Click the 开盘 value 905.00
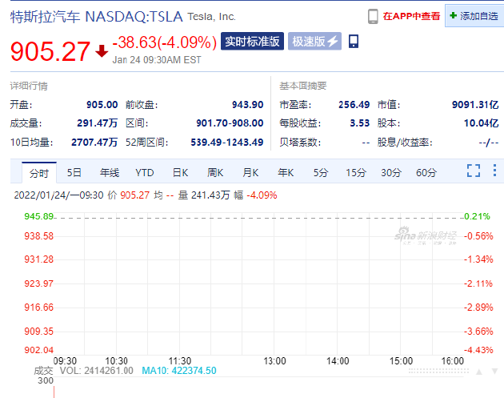This screenshot has width=504, height=398. (102, 105)
